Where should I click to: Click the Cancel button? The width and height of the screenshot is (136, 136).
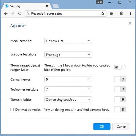click(x=121, y=126)
